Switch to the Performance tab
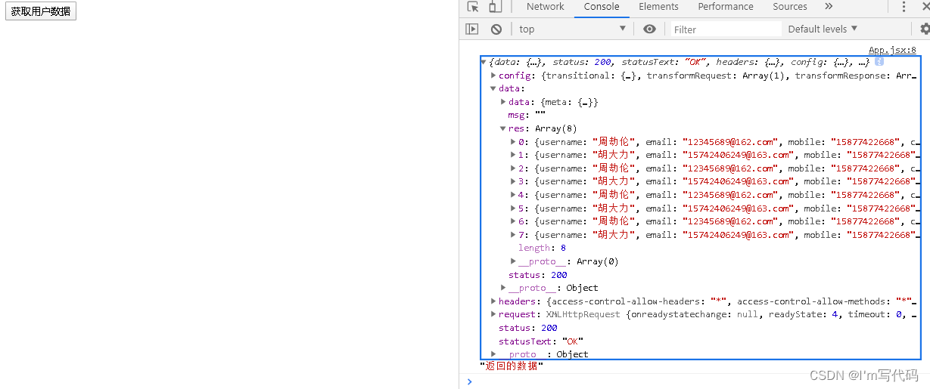The width and height of the screenshot is (930, 389). pyautogui.click(x=726, y=7)
